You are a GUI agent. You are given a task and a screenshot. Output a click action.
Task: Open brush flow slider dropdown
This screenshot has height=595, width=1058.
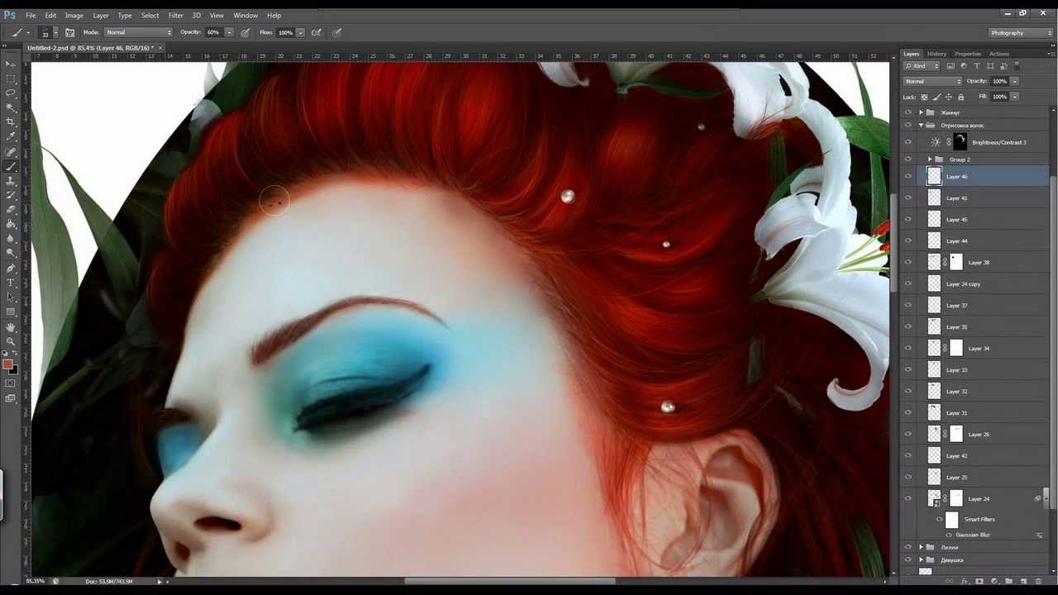pyautogui.click(x=300, y=32)
